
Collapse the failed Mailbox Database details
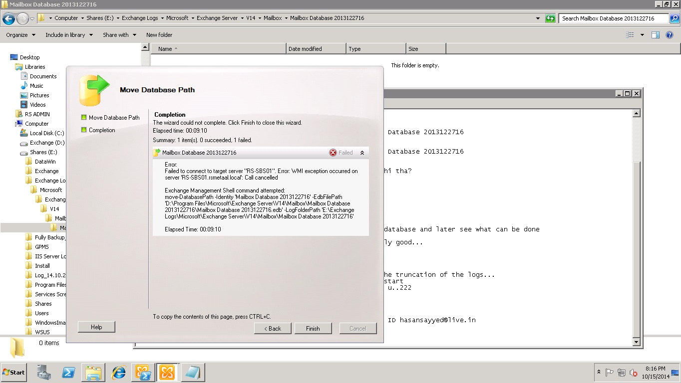point(362,153)
